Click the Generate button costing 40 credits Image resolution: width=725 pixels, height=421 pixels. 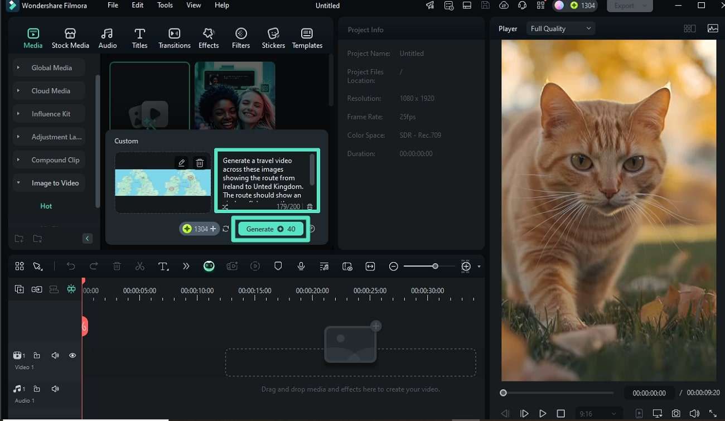point(270,229)
